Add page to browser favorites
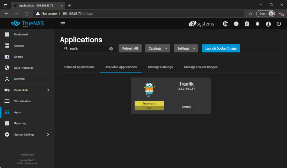287x168 pixels. pos(250,13)
